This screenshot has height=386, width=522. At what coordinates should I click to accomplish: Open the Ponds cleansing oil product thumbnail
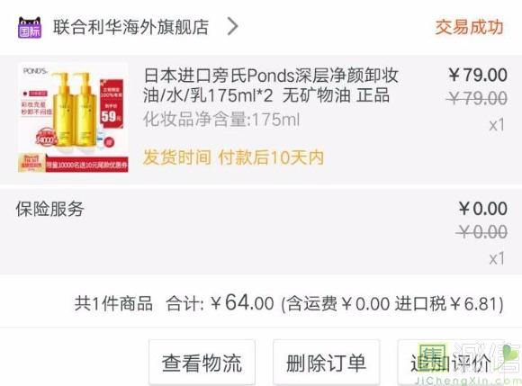73,117
